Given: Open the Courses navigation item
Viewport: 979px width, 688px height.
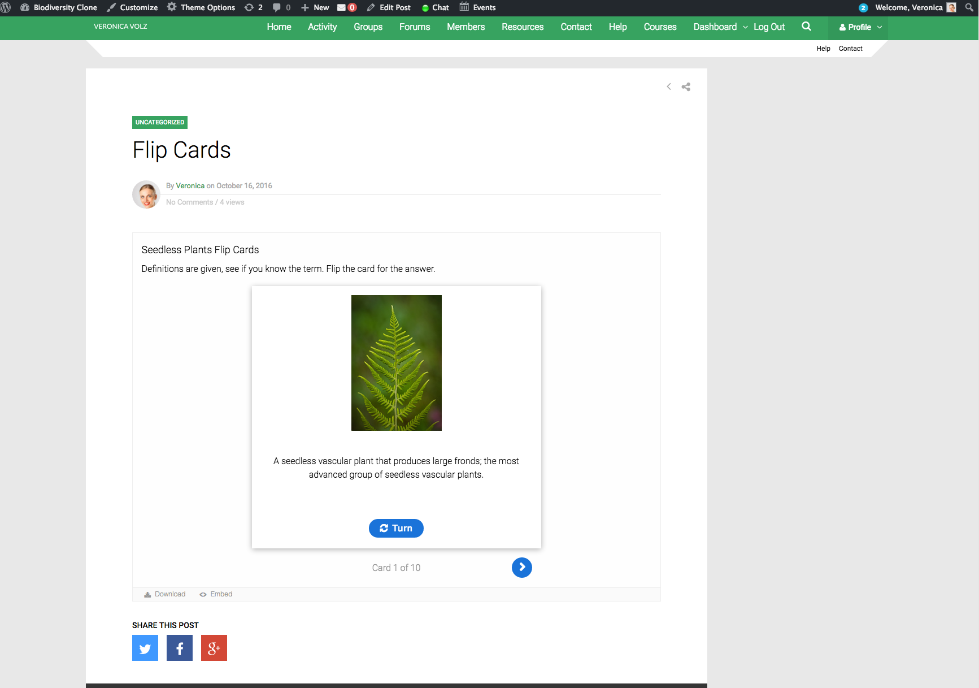Looking at the screenshot, I should (x=660, y=27).
